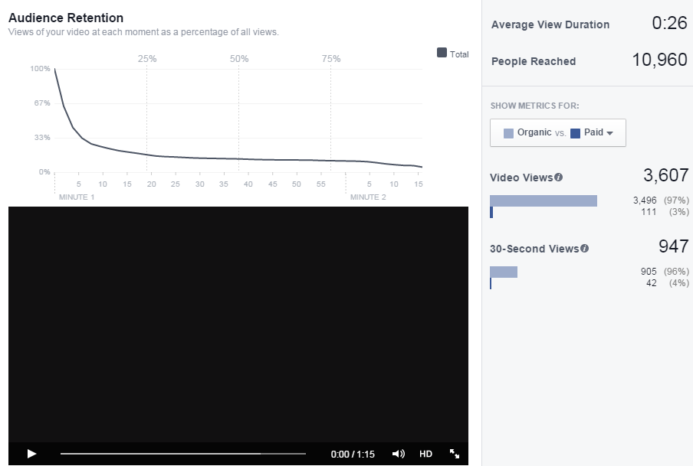Click the Video Views total 3,607
This screenshot has width=693, height=466.
point(666,176)
